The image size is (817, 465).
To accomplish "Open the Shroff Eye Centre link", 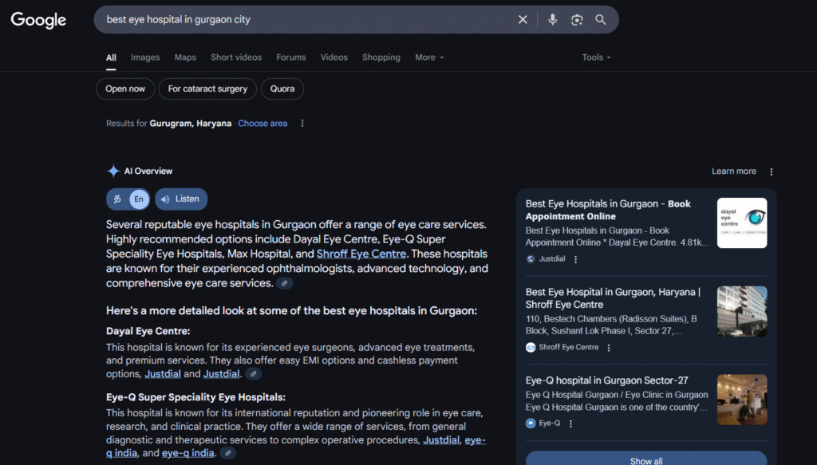I will [x=361, y=254].
